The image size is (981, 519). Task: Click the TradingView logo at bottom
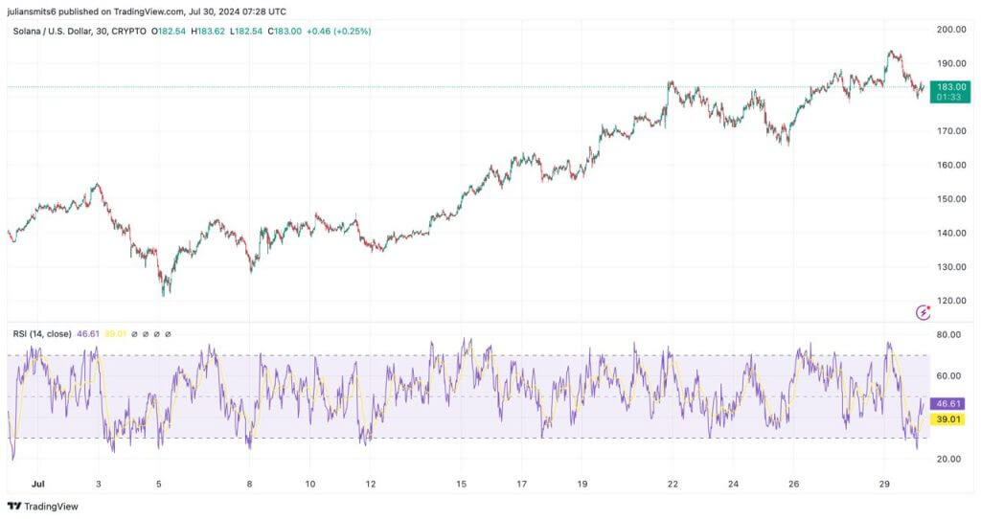pyautogui.click(x=43, y=507)
